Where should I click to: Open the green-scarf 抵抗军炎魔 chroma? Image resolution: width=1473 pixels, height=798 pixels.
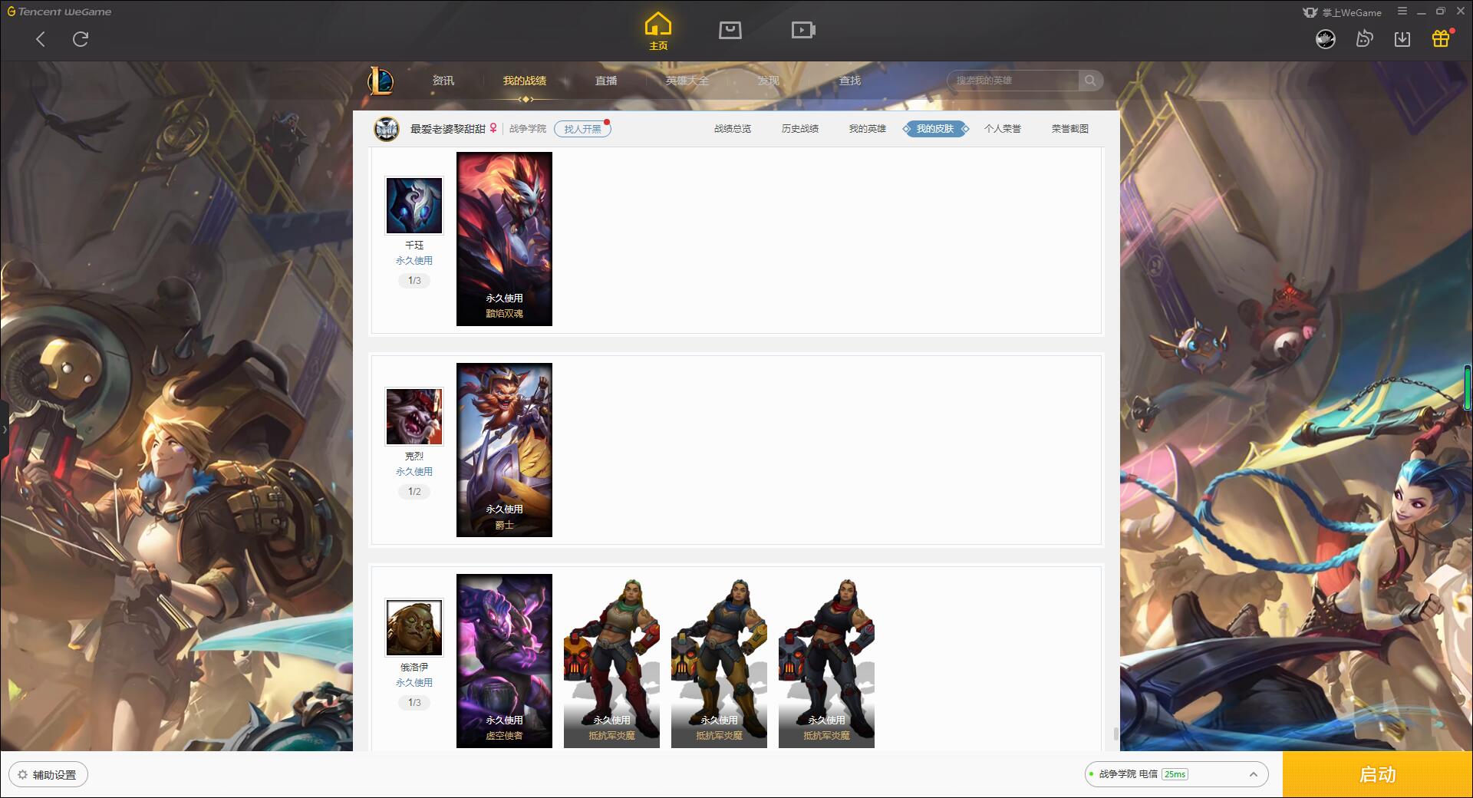pyautogui.click(x=611, y=661)
